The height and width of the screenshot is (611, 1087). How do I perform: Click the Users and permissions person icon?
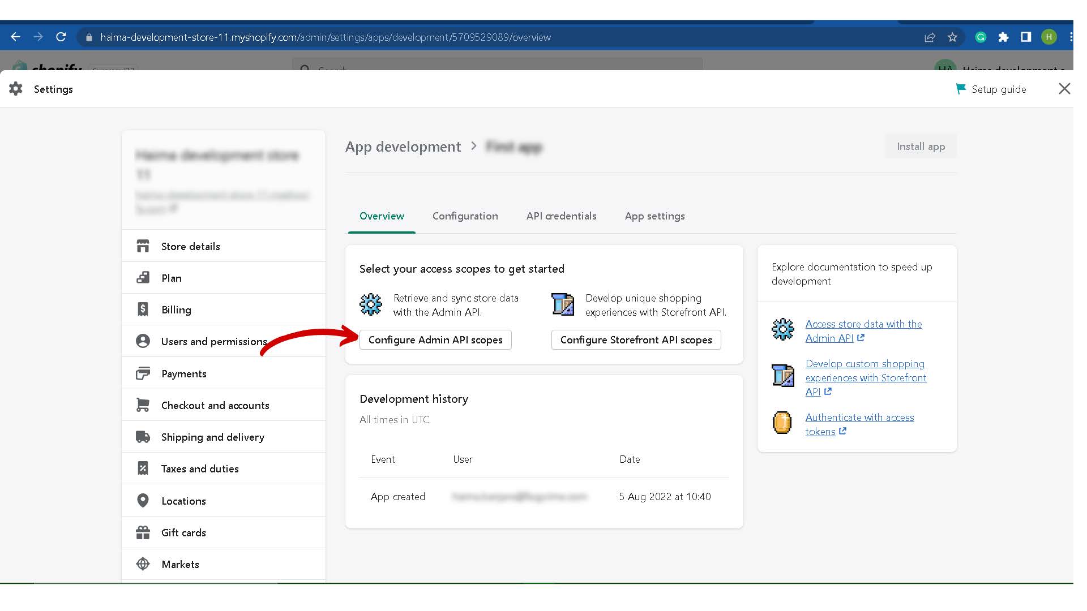tap(143, 341)
